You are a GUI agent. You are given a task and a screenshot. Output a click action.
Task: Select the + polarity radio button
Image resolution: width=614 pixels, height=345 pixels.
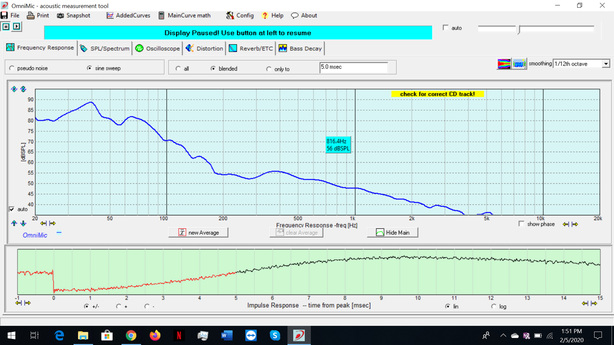pyautogui.click(x=119, y=306)
